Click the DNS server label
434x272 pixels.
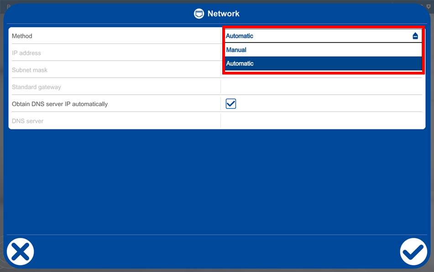28,121
